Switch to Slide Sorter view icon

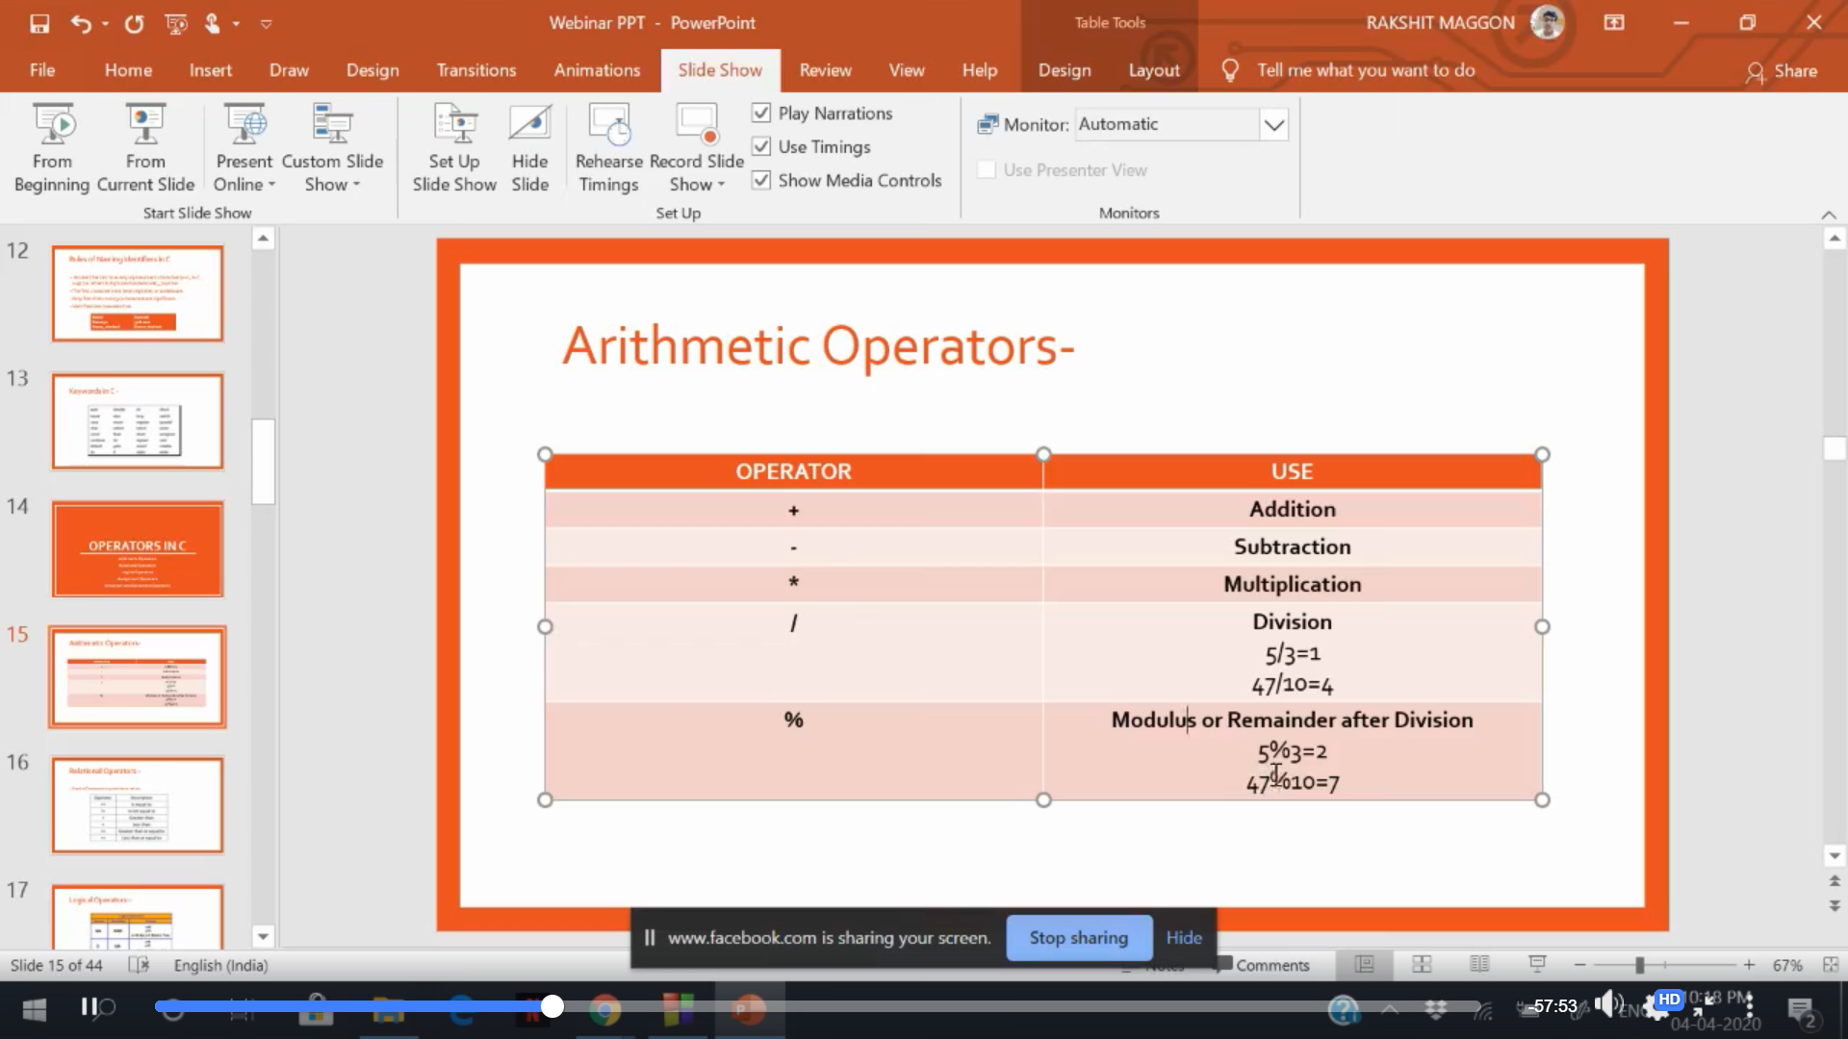click(1422, 964)
